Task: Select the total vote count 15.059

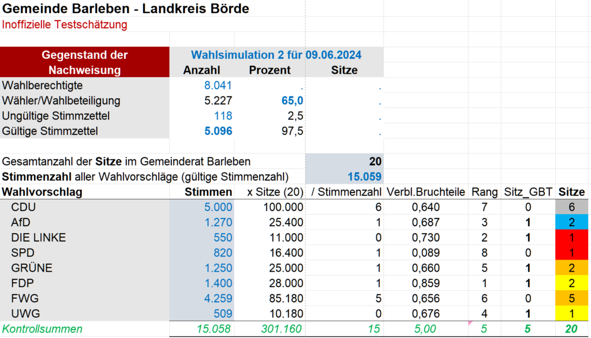Action: (365, 176)
